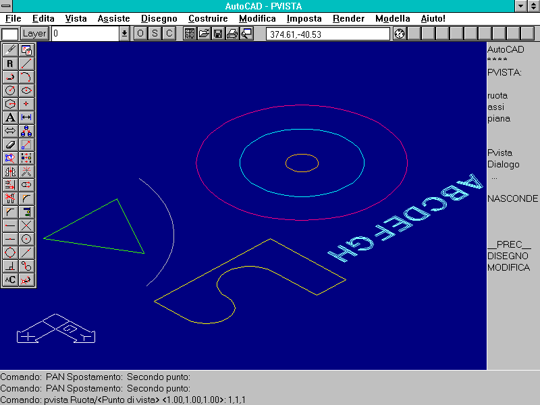
Task: Choose the Midpoint object snap
Action: tap(10, 239)
